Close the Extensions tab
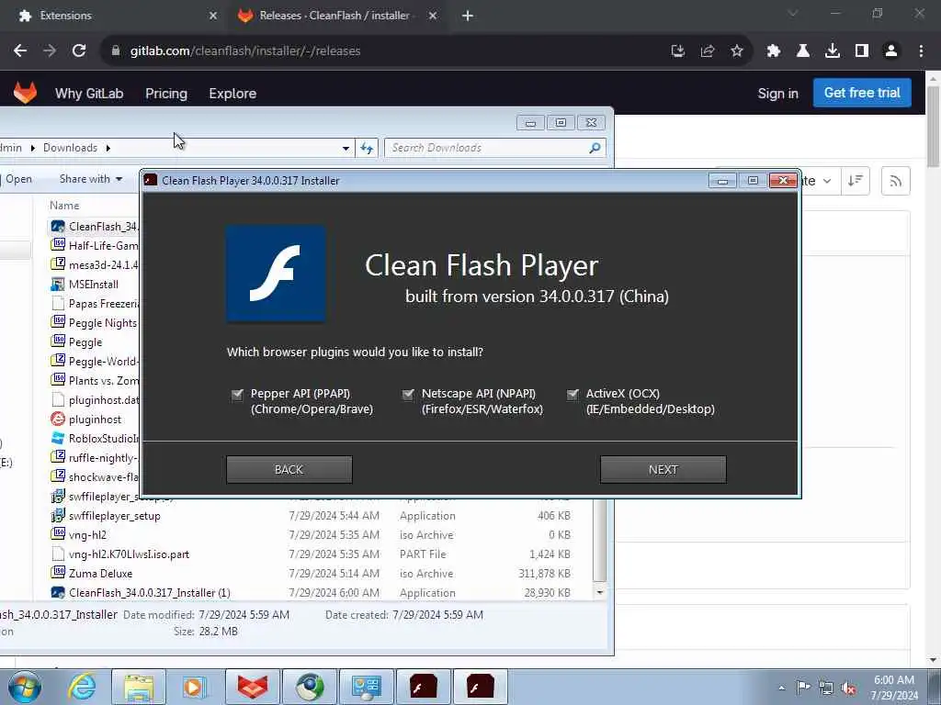941x705 pixels. click(x=213, y=16)
